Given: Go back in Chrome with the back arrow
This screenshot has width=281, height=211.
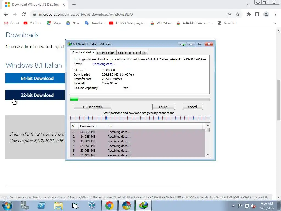Looking at the screenshot, I should [x=6, y=14].
